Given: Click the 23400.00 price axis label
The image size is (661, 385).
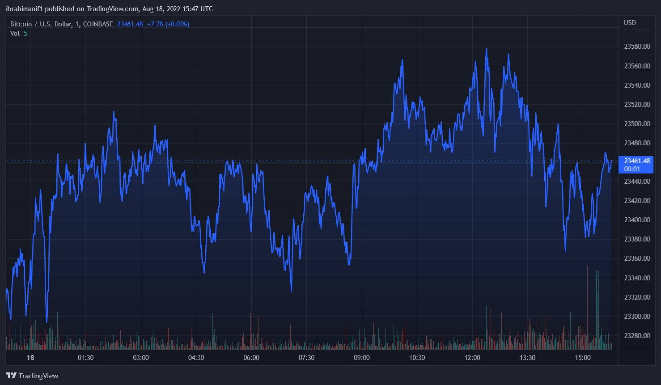Looking at the screenshot, I should pyautogui.click(x=637, y=220).
